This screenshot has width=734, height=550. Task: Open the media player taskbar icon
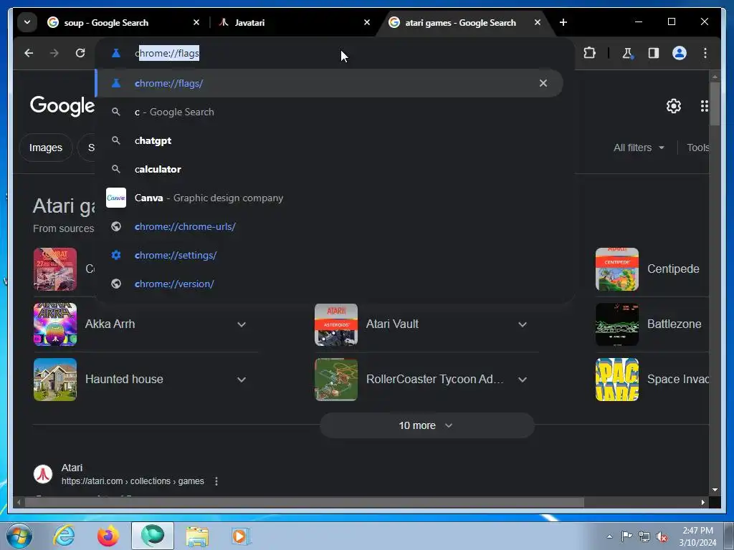(x=241, y=536)
